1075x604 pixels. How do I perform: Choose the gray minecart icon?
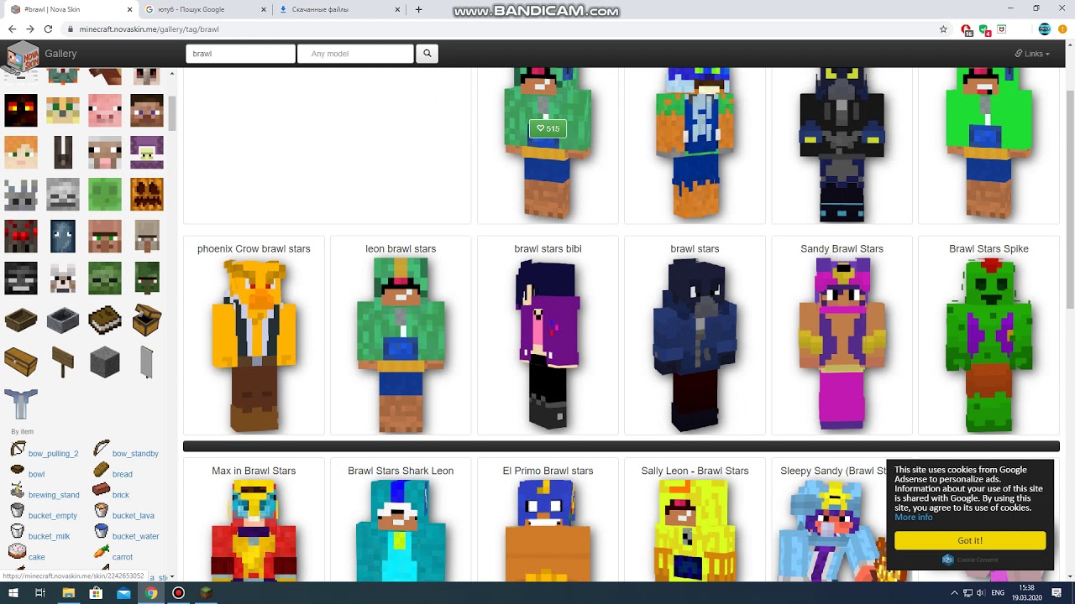(63, 320)
